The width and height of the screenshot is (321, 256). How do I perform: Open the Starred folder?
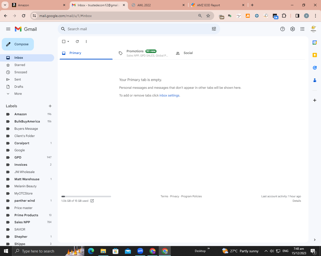27,65
